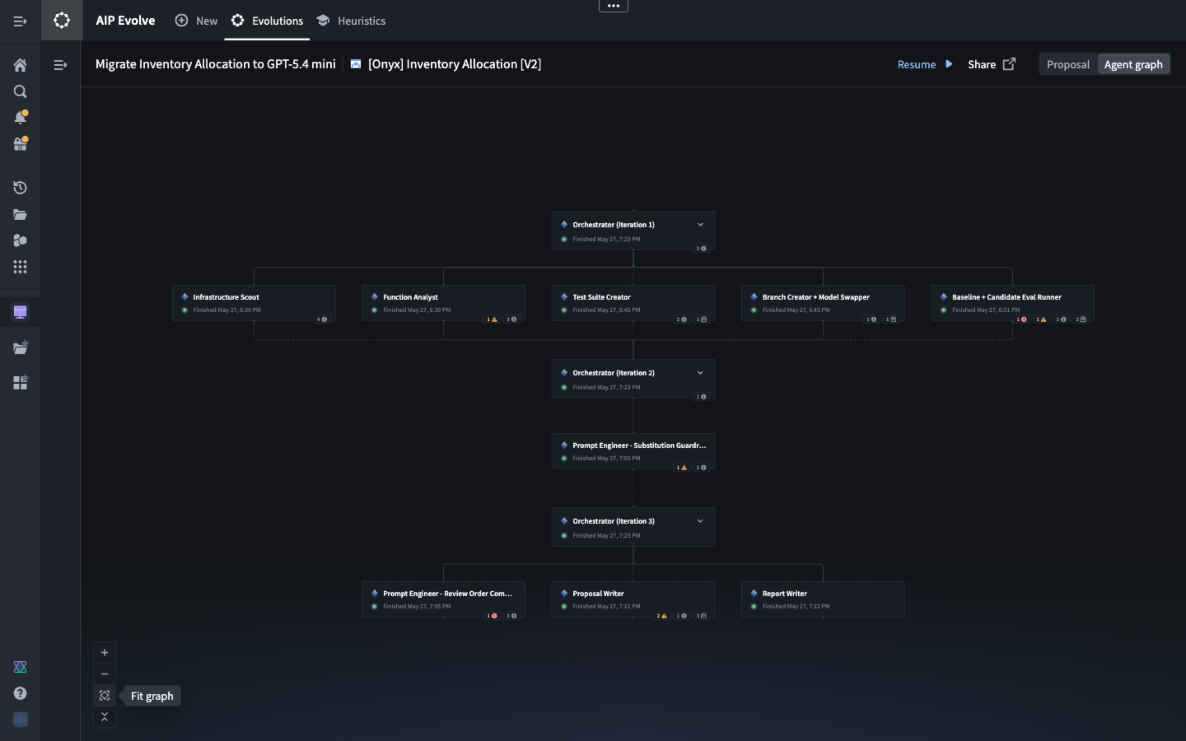Select the Branch Creator + Model Swapper node
This screenshot has width=1186, height=741.
823,303
